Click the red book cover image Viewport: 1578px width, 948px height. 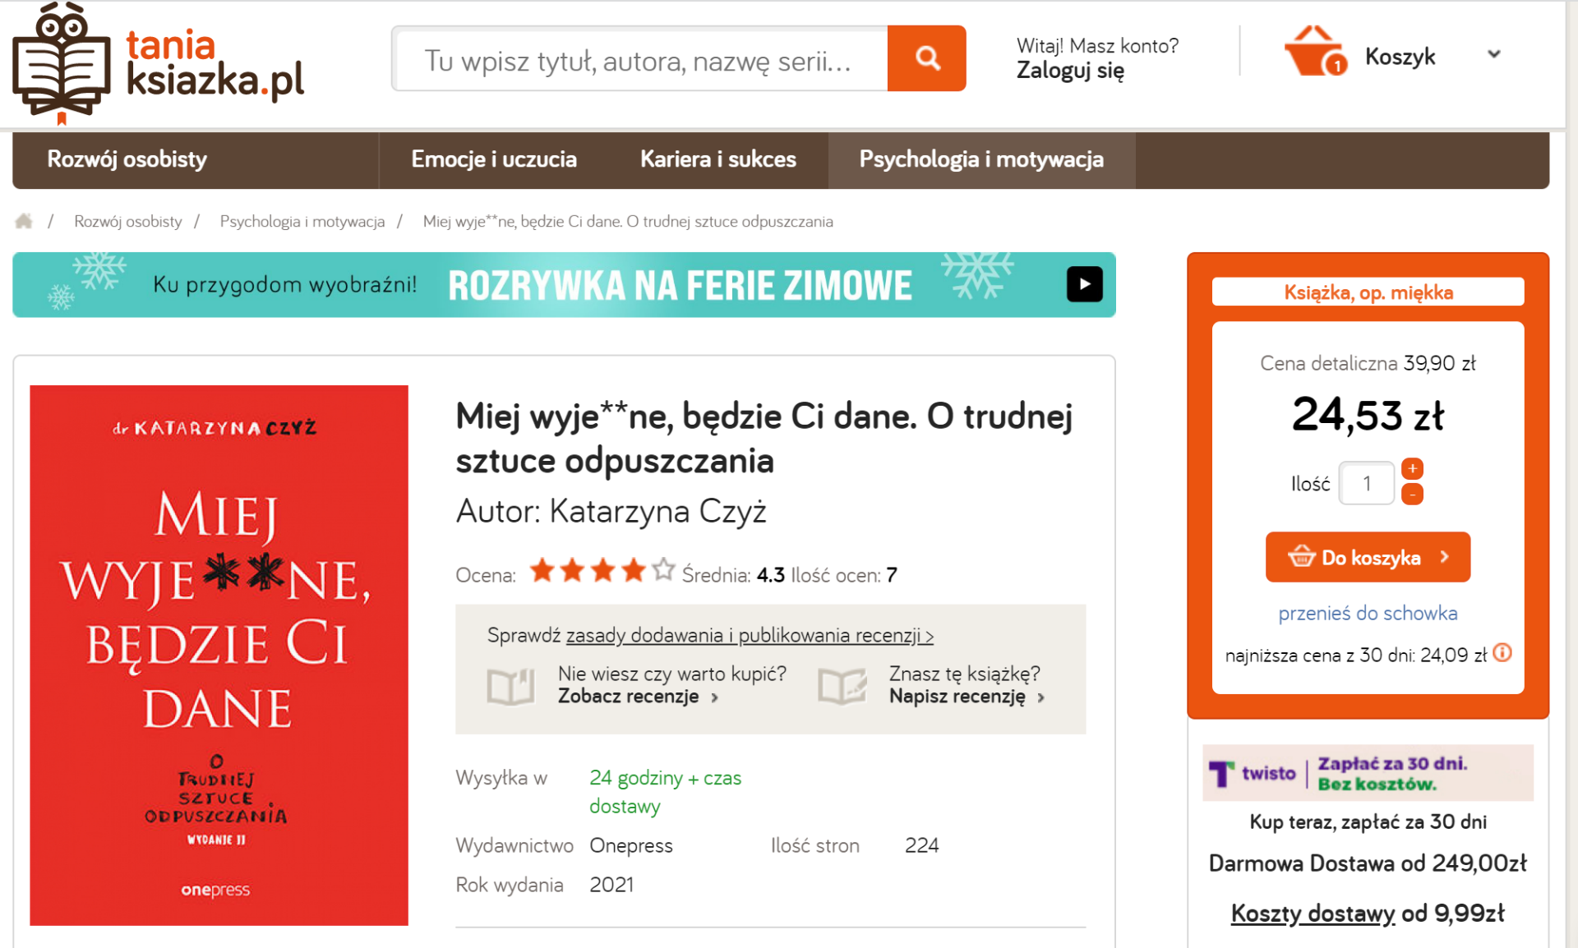219,656
